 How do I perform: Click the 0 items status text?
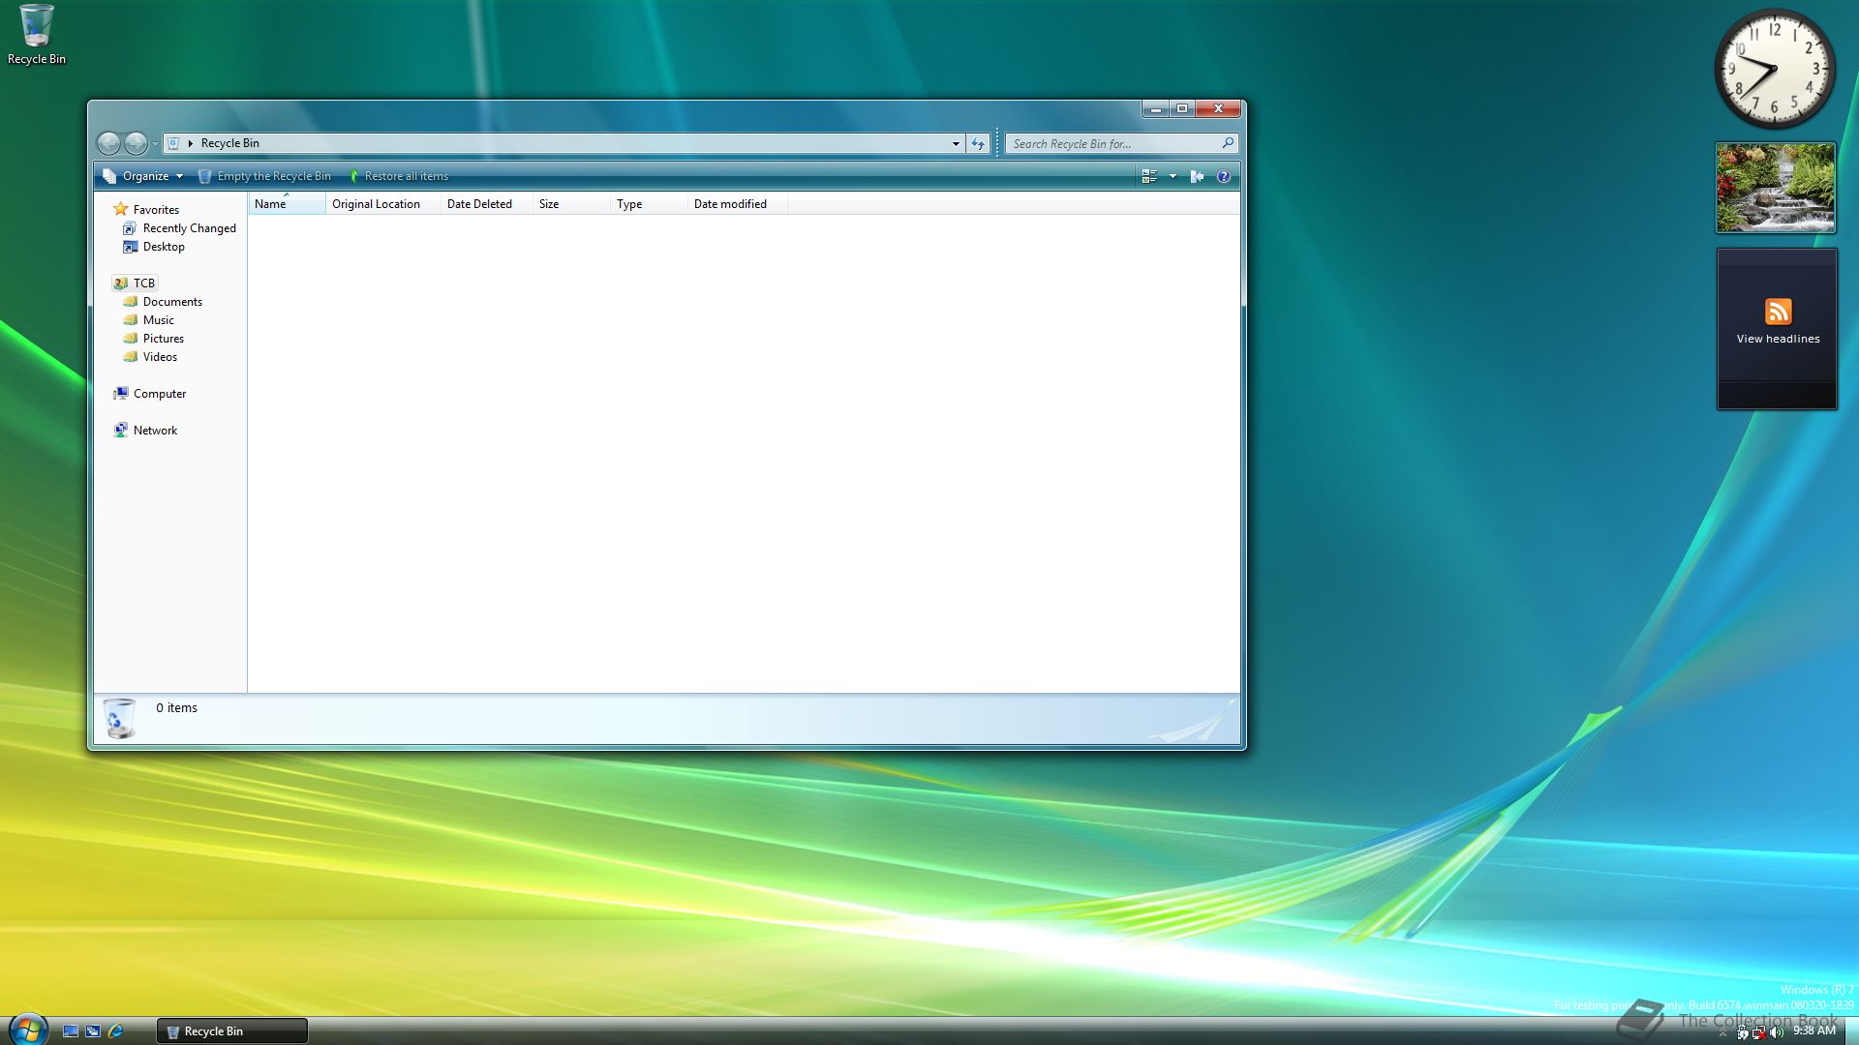[x=176, y=708]
